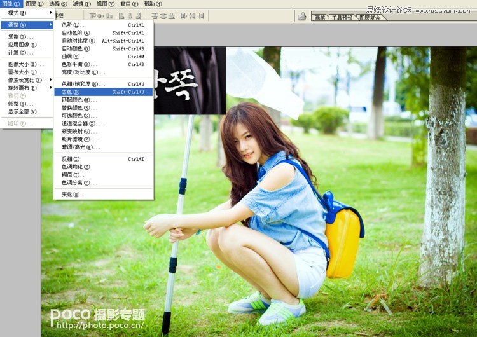The image size is (477, 337).
Task: Choose 显示全部 (Reveal All) entry
Action: [x=27, y=112]
